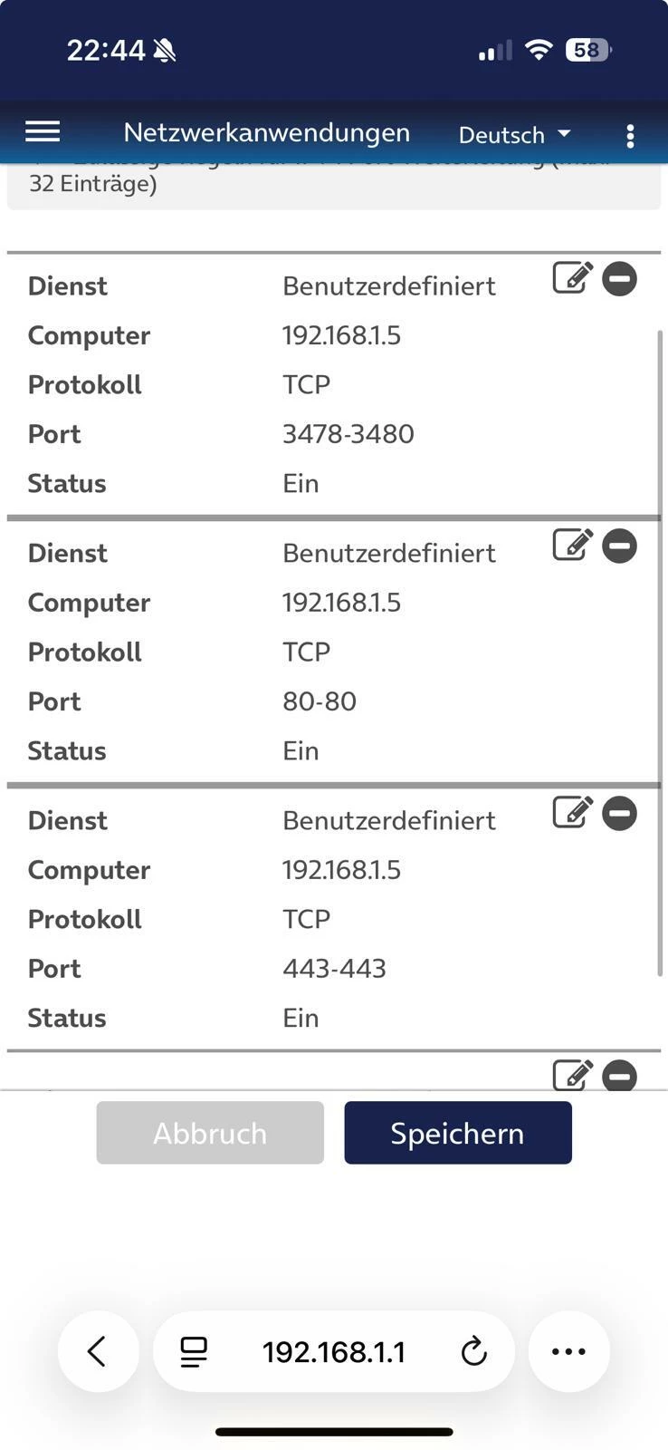Viewport: 668px width, 1450px height.
Task: Click the Speichern button
Action: point(457,1133)
